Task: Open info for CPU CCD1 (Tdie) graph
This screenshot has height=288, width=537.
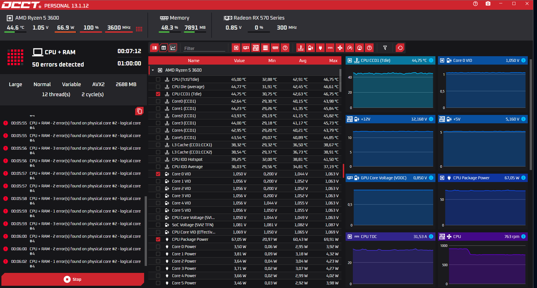Action: (431, 60)
